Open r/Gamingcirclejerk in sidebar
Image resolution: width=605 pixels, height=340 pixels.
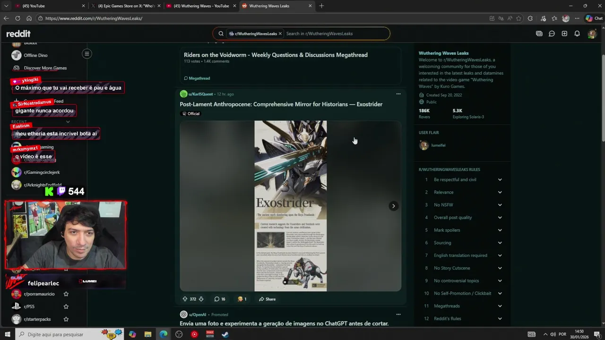42,172
